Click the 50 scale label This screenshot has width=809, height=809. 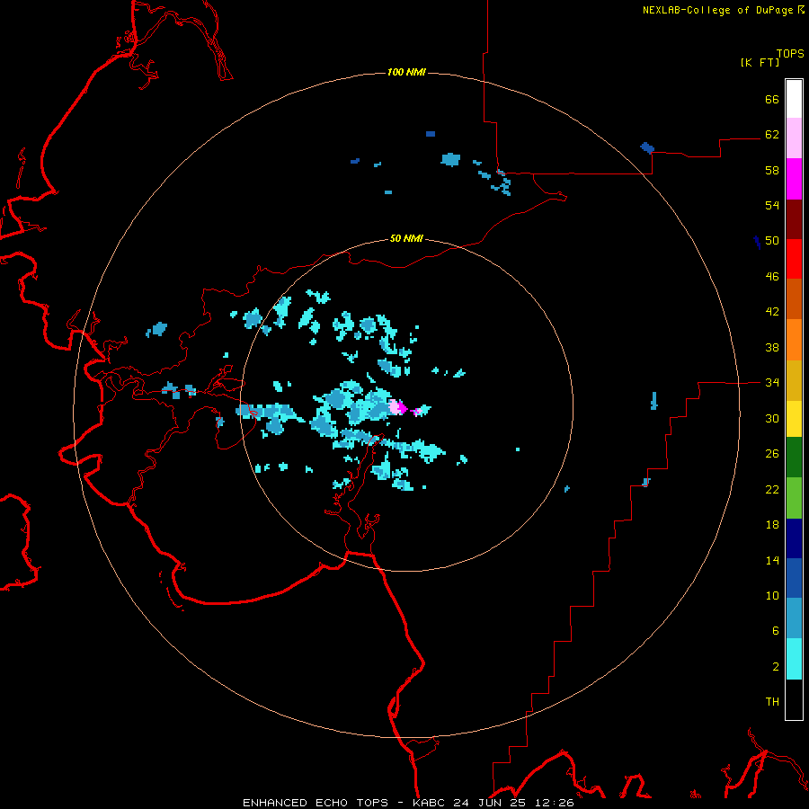[x=772, y=240]
